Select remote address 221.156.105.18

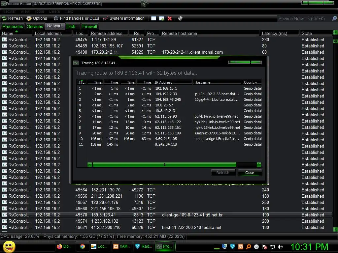[106, 209]
